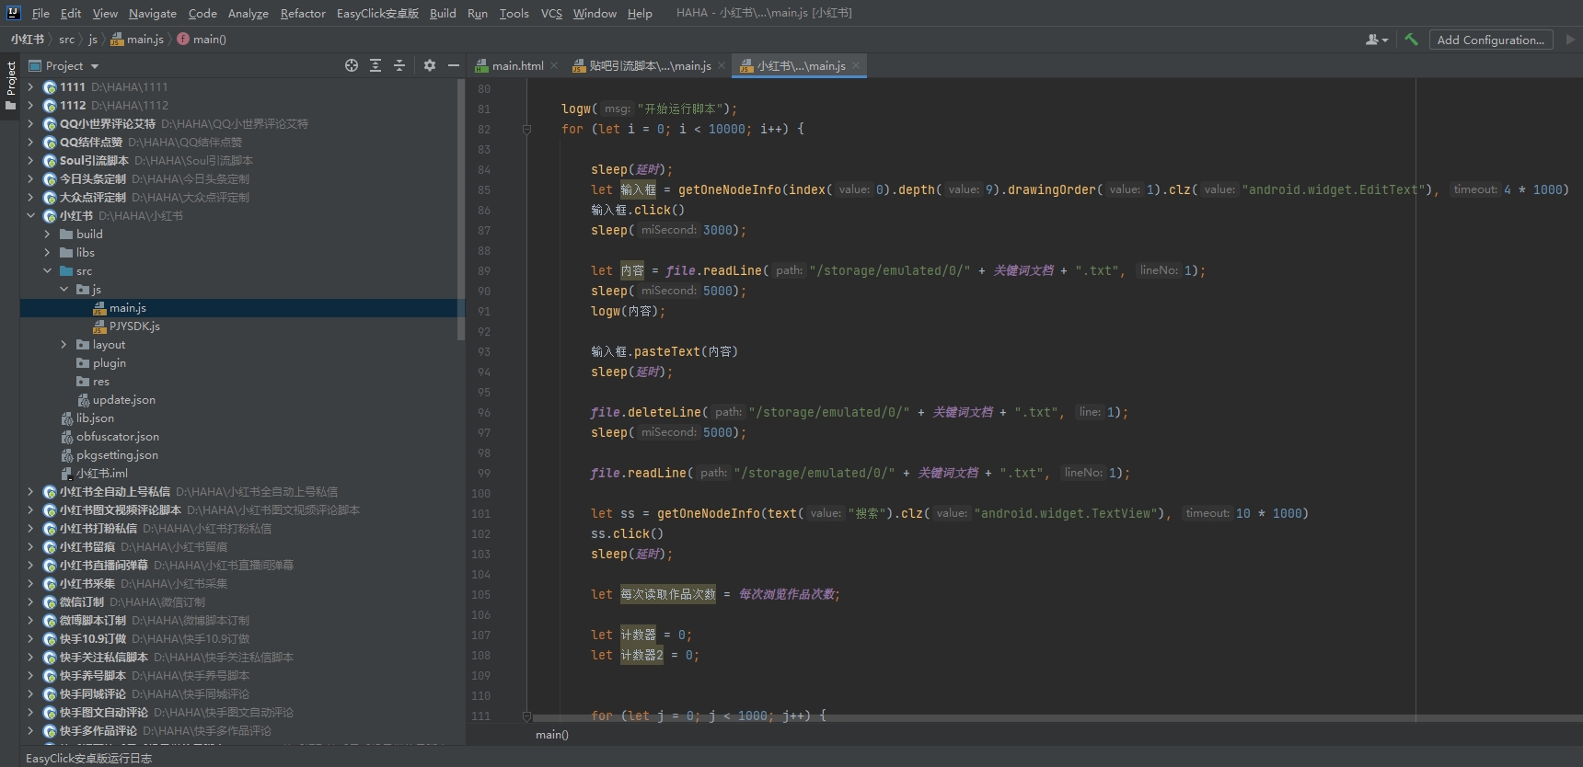1583x767 pixels.
Task: Open Project panel settings gear
Action: click(430, 65)
